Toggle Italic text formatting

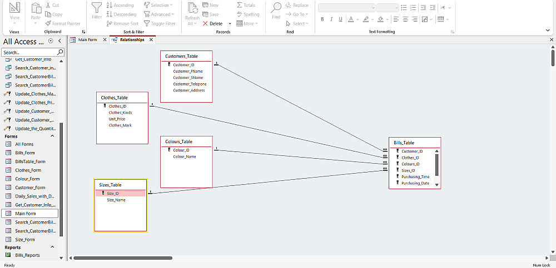332,19
